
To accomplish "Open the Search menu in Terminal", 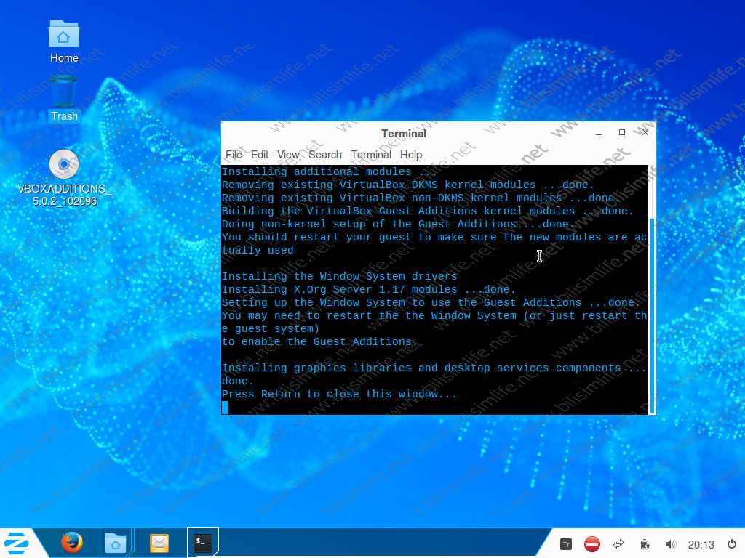I will tap(325, 155).
